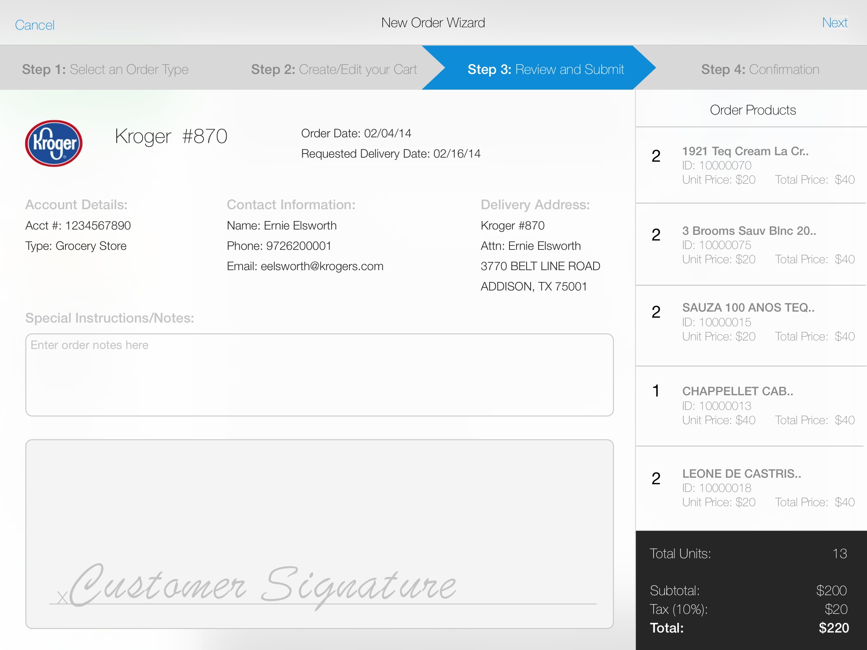Click ID: 10000070

717,165
